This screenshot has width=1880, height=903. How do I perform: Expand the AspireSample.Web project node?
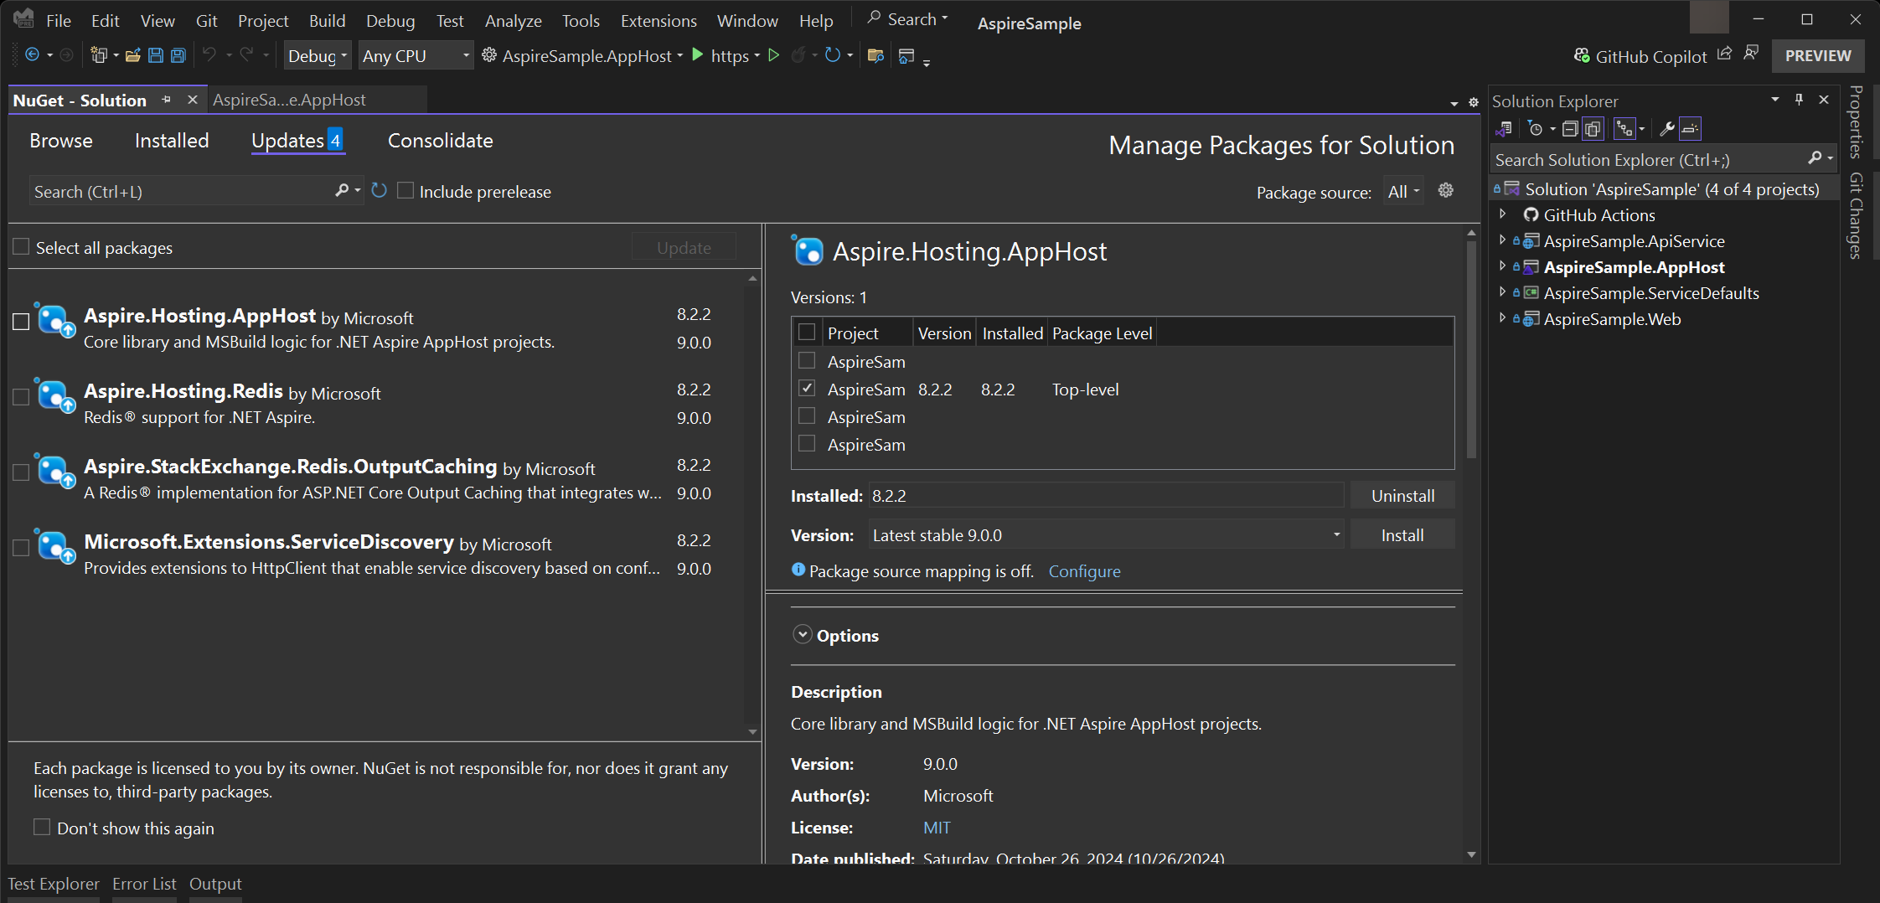point(1503,318)
